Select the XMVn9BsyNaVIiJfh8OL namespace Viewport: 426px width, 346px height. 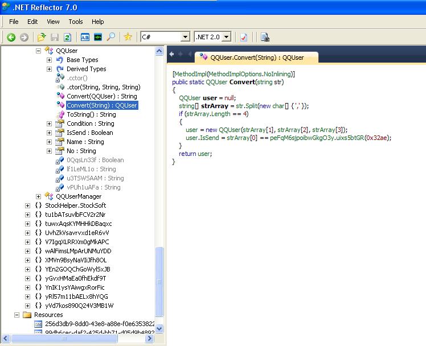[x=76, y=260]
